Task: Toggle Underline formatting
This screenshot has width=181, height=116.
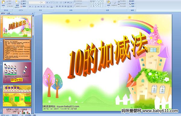Action: pyautogui.click(x=35, y=7)
